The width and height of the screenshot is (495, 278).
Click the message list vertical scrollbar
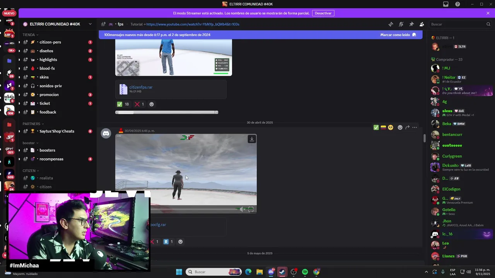(x=424, y=137)
